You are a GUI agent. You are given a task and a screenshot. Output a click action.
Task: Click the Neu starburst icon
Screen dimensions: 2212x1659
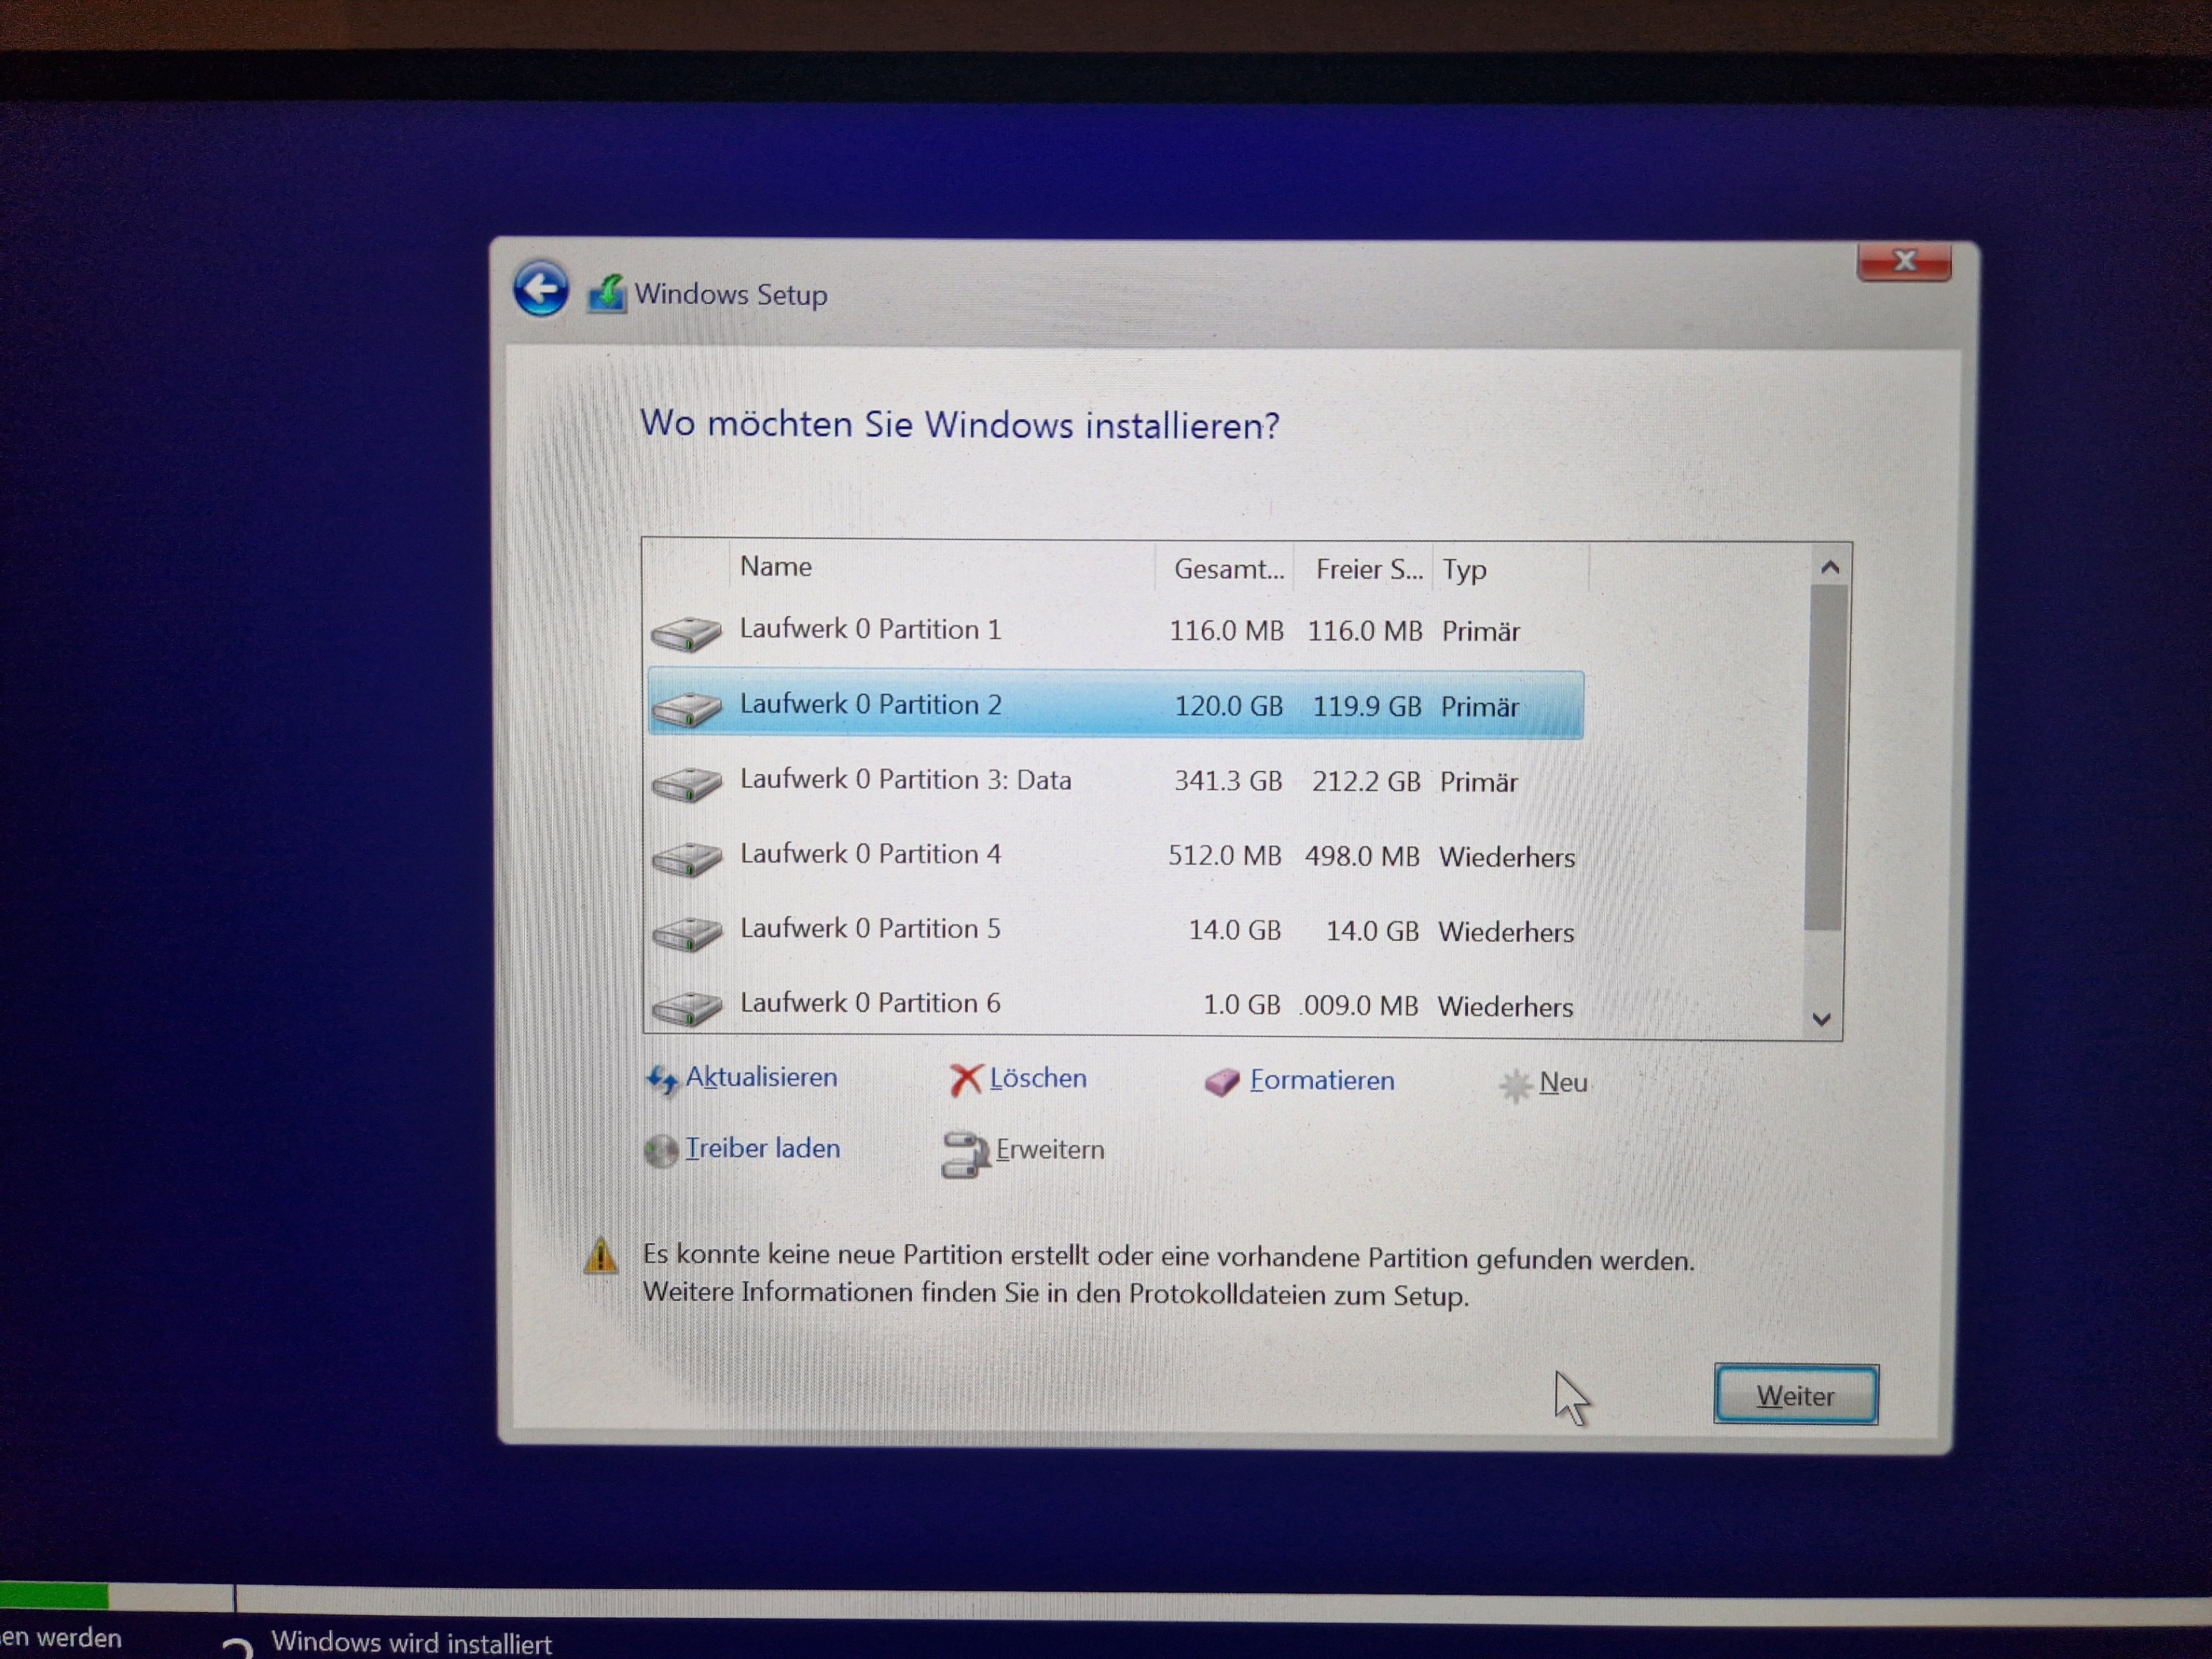point(1515,1085)
